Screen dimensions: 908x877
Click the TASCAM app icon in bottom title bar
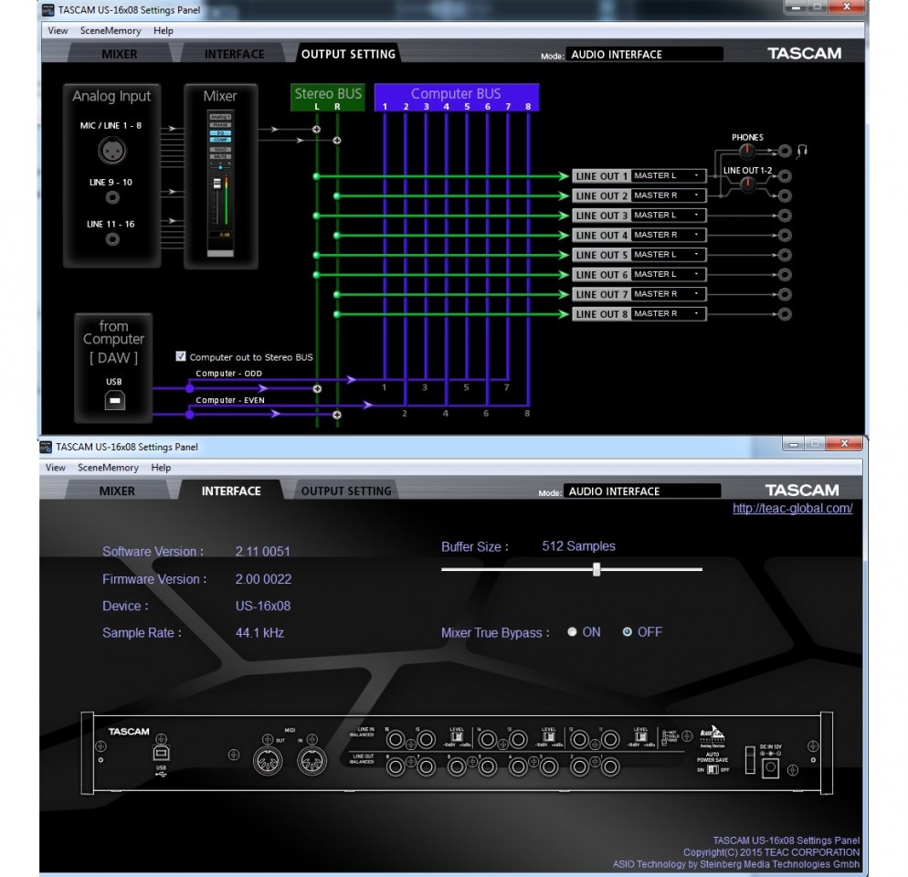46,447
